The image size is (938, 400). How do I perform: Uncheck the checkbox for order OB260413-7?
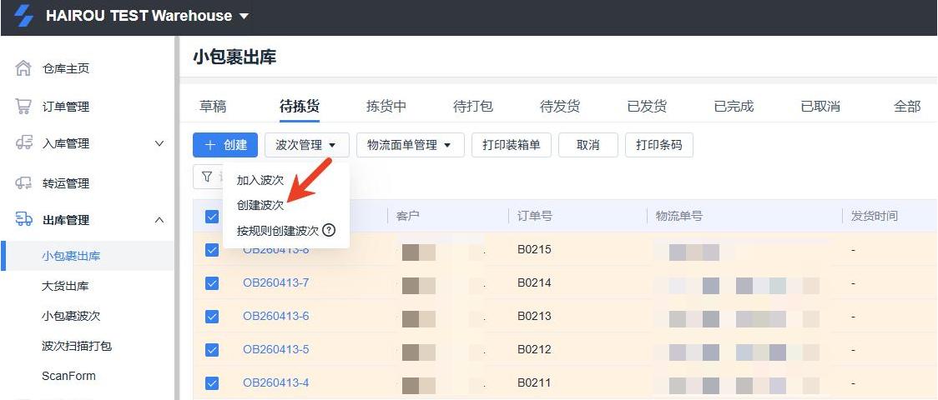coord(212,283)
